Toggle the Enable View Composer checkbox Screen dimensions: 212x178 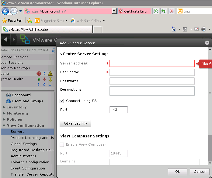(62, 145)
